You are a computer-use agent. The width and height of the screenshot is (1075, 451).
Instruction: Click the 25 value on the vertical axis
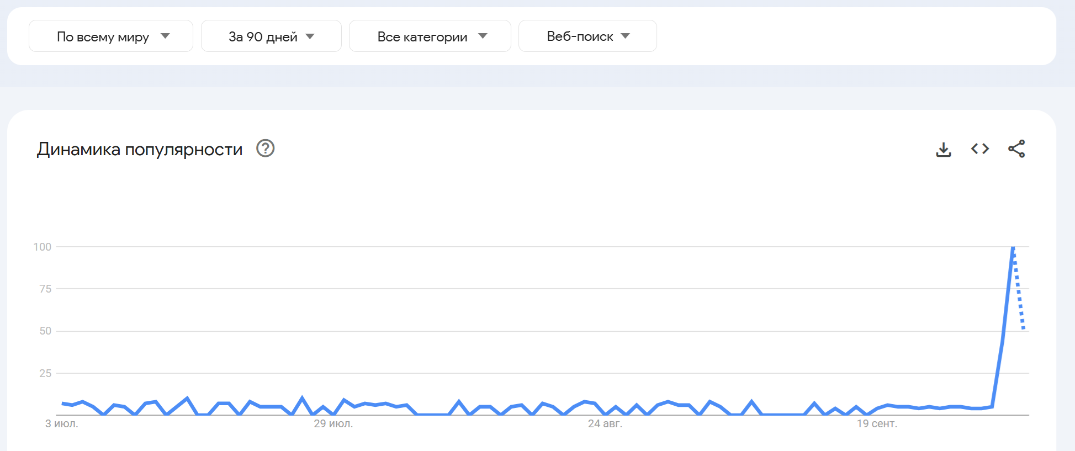(45, 373)
